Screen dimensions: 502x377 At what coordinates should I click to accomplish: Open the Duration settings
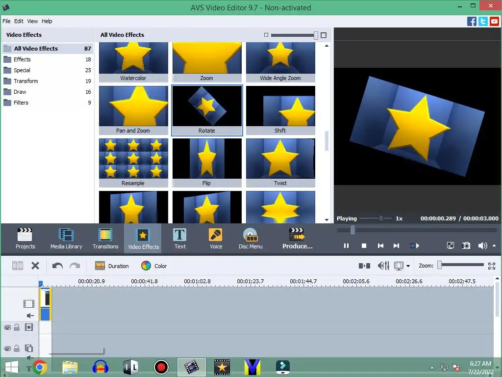tap(112, 266)
